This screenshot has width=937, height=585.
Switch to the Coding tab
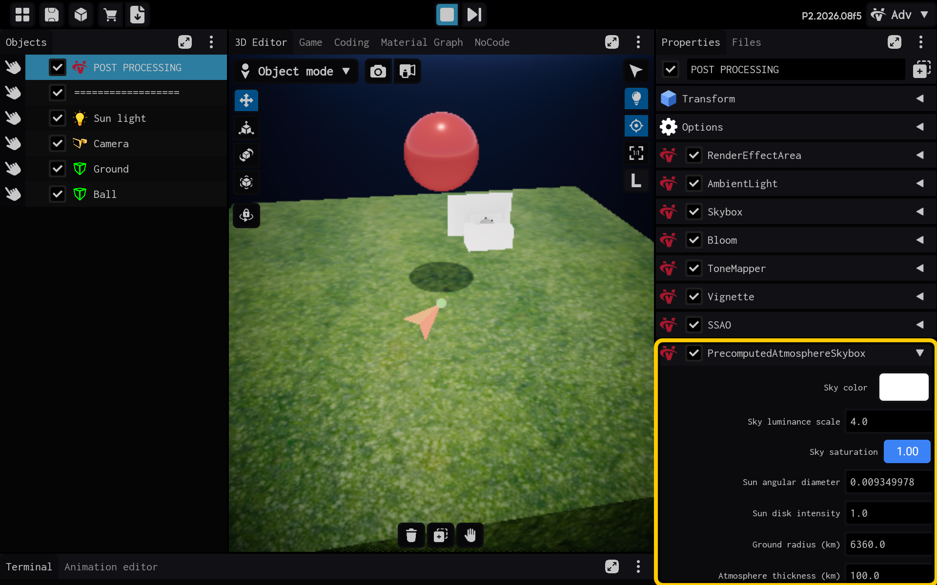coord(351,42)
